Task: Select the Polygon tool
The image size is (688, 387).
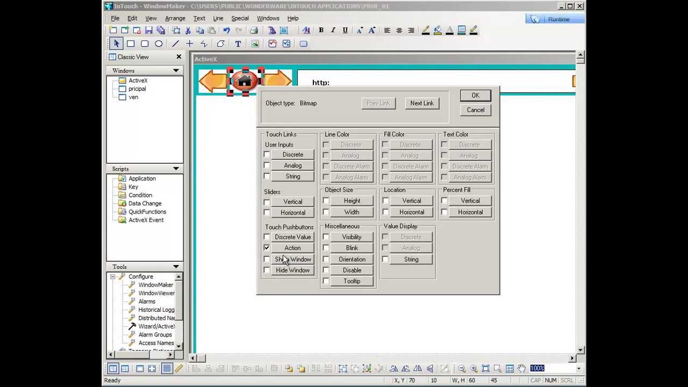Action: tap(220, 44)
